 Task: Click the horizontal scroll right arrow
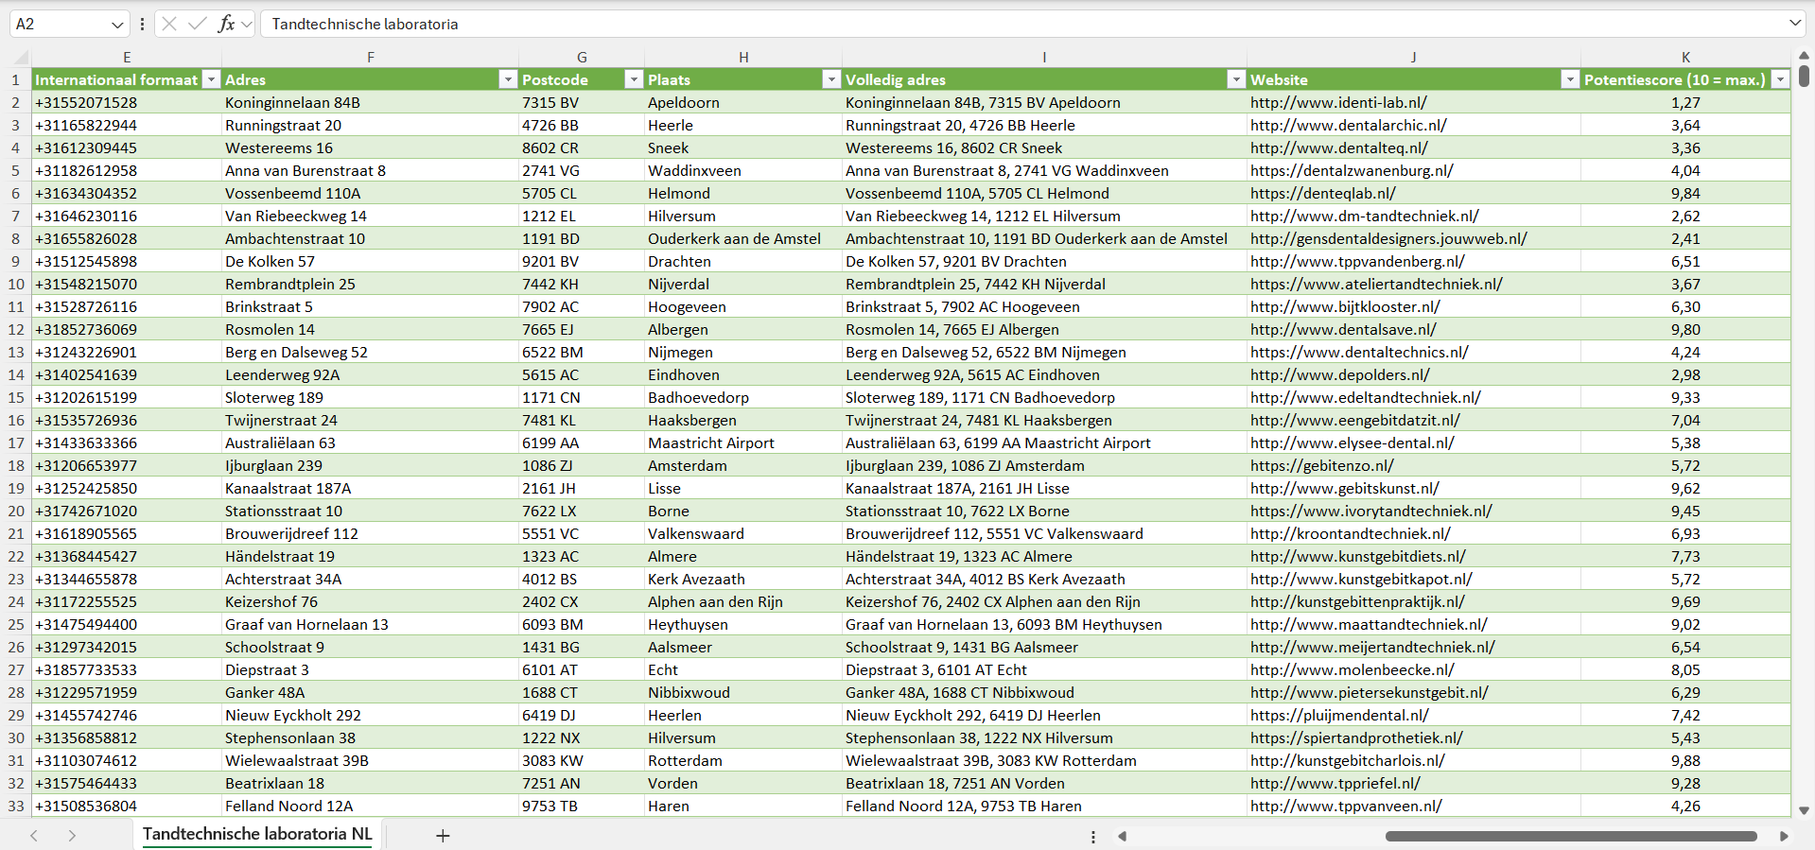click(x=1784, y=836)
